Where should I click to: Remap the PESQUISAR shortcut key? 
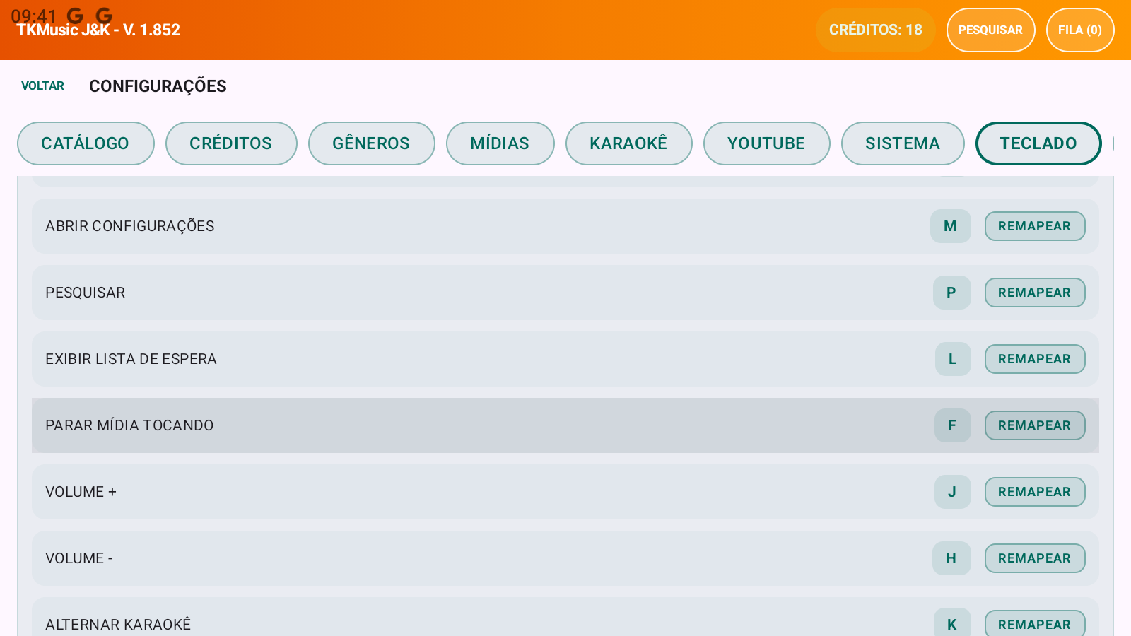1035,293
